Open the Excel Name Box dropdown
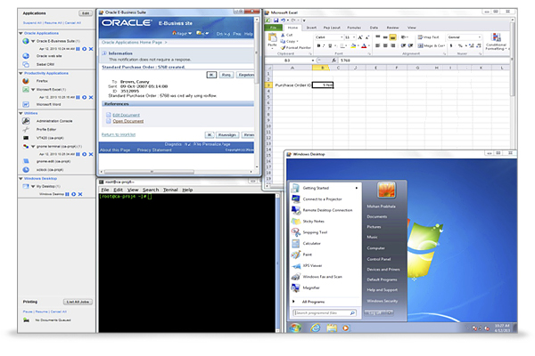The image size is (535, 356). tap(313, 61)
